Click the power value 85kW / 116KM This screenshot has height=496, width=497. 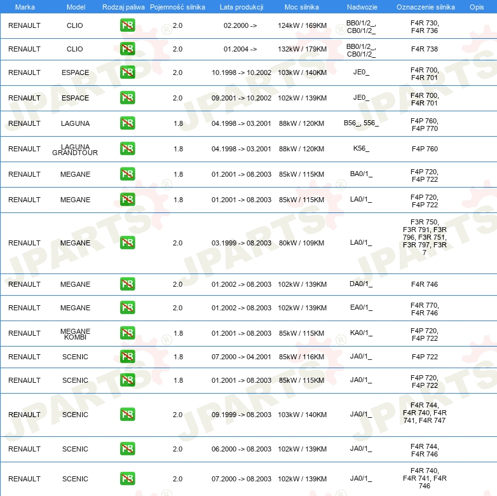[x=301, y=357]
